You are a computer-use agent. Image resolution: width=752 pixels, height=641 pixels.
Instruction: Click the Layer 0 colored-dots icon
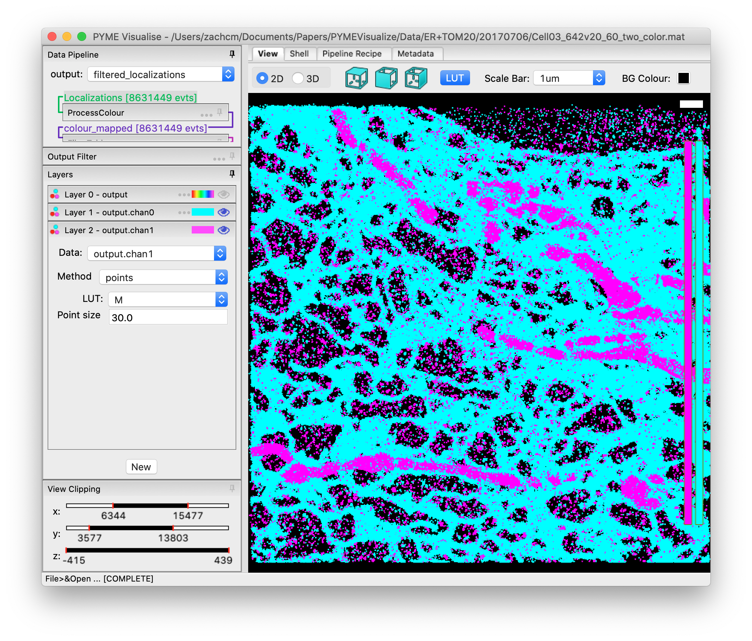tap(55, 194)
